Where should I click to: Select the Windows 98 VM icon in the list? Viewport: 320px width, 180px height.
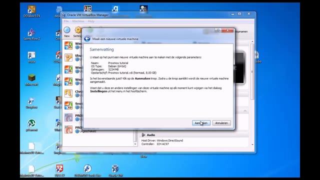68,81
